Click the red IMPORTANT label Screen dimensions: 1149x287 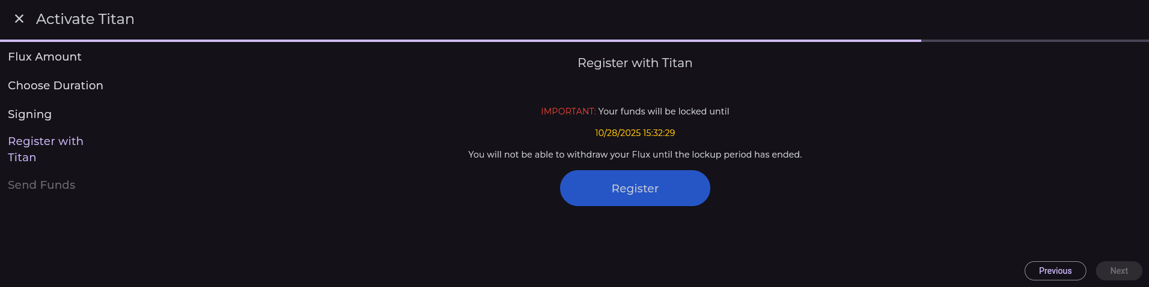[x=568, y=111]
